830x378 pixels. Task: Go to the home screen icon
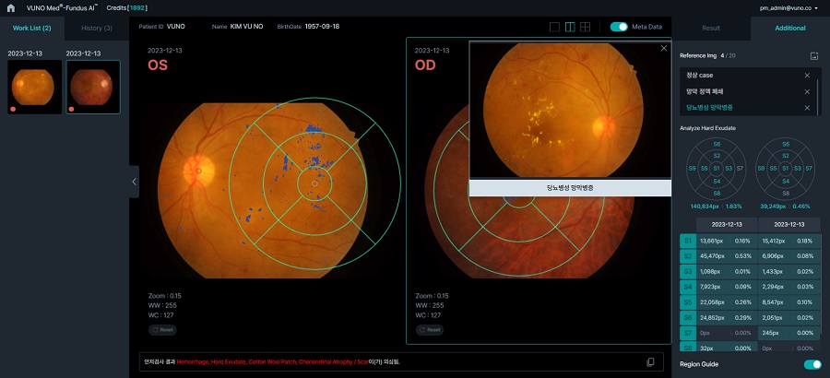point(10,6)
